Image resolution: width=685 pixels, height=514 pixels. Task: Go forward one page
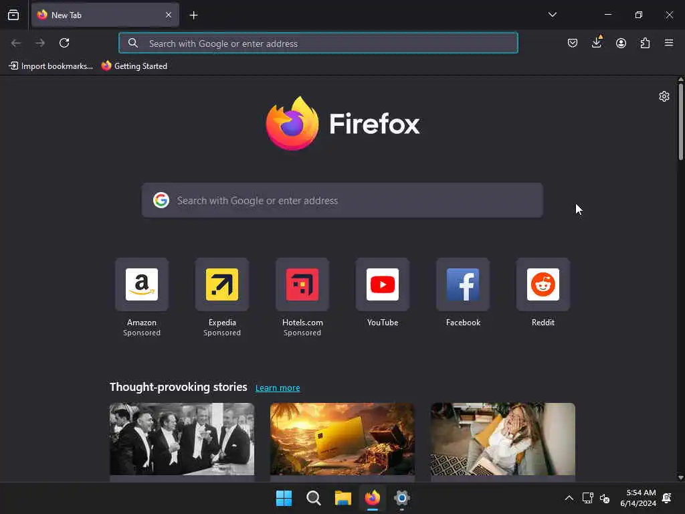coord(40,43)
